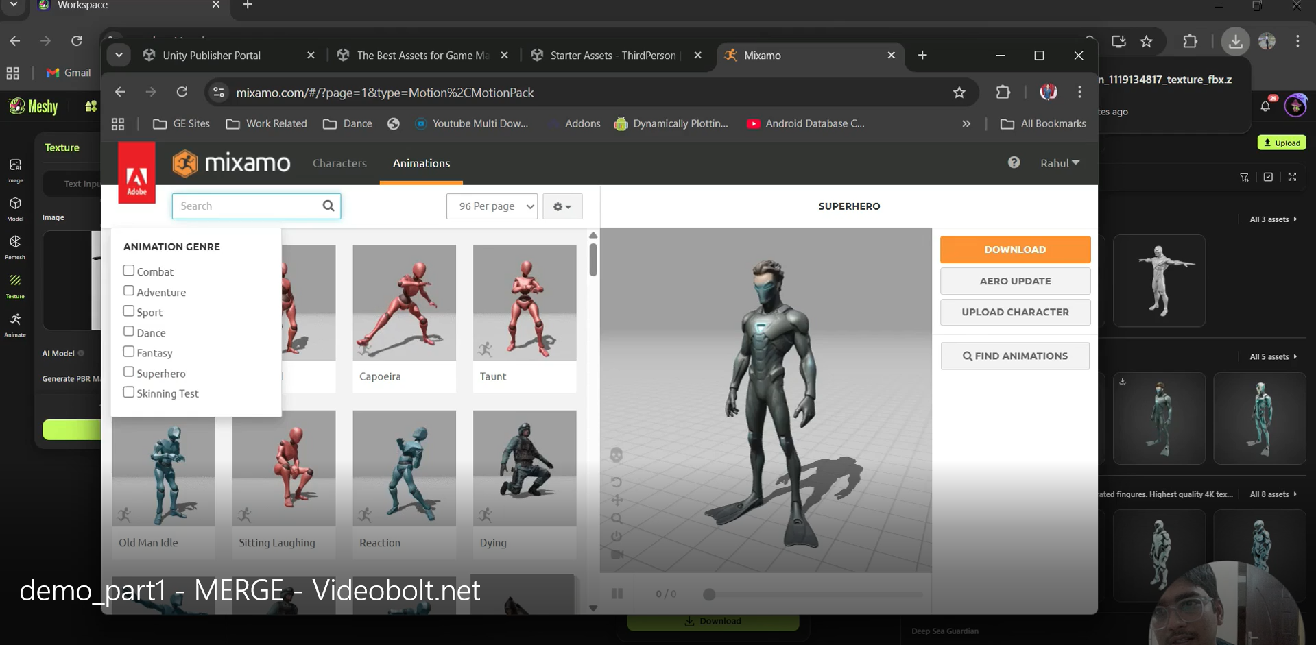Screen dimensions: 1316x645
Task: Open the Rahul account menu
Action: click(x=1060, y=163)
